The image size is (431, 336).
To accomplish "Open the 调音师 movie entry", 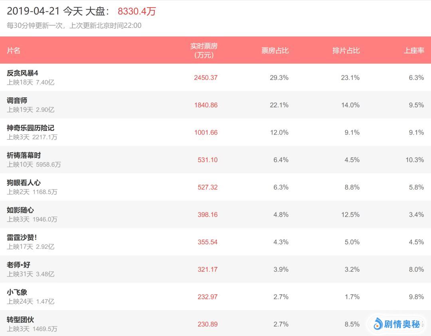I will pos(17,101).
